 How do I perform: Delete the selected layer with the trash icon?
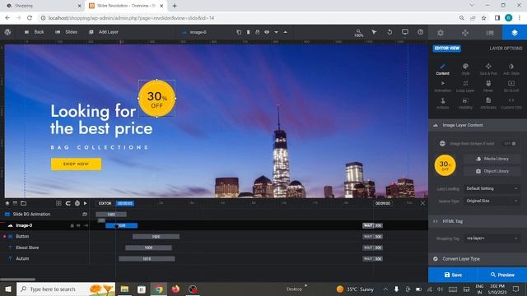[x=248, y=32]
